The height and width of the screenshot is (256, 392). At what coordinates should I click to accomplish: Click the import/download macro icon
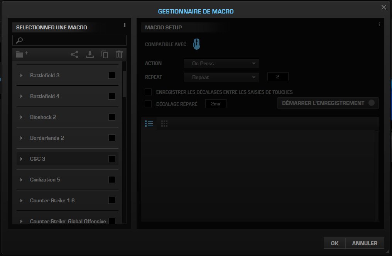pyautogui.click(x=90, y=54)
